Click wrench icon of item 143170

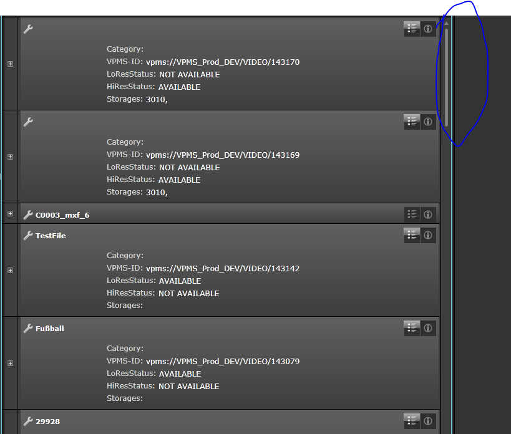coord(28,29)
